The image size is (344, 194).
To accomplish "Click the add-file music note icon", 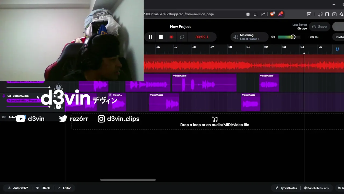I will 214,119.
